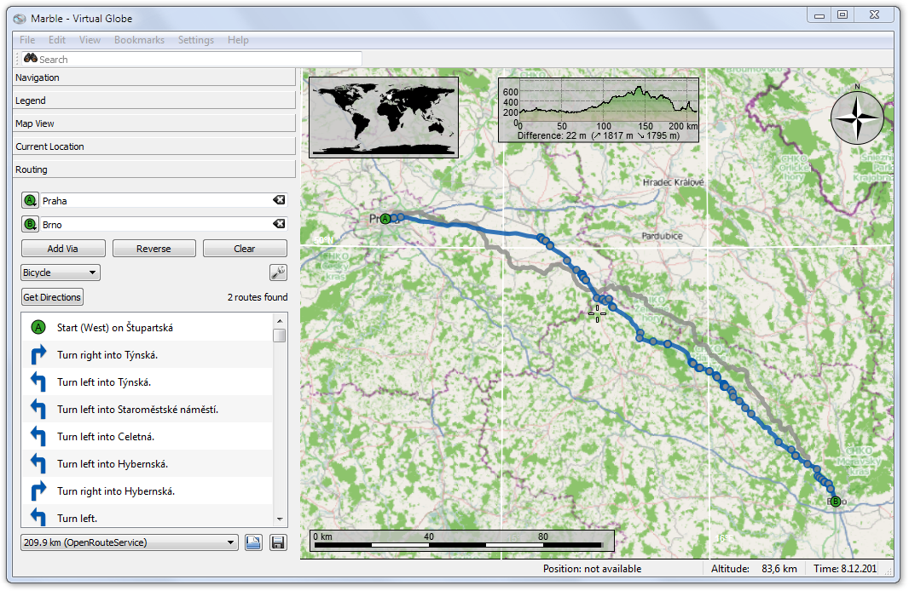Click the Marble globe icon in the title bar

[20, 19]
